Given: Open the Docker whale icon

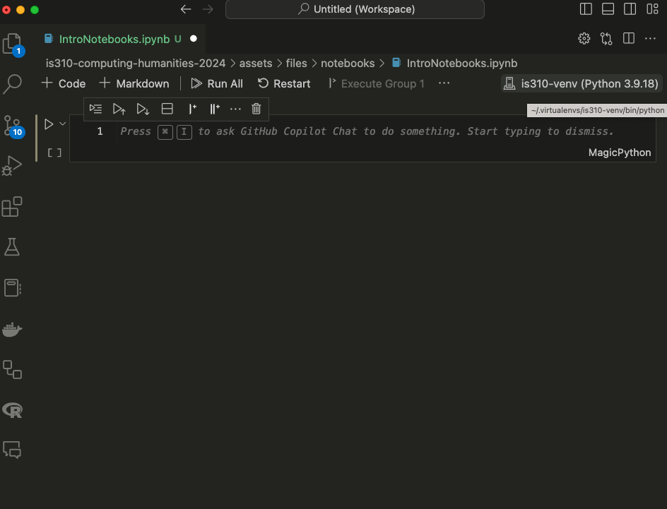Looking at the screenshot, I should (12, 328).
